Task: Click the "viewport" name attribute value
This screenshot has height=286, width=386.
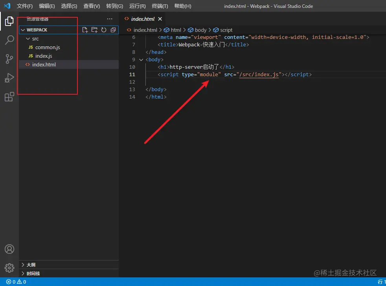Action: click(206, 37)
